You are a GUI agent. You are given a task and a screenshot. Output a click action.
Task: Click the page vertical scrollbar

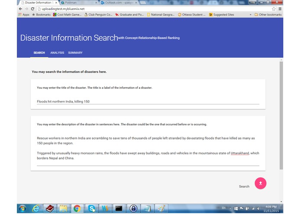point(281,115)
